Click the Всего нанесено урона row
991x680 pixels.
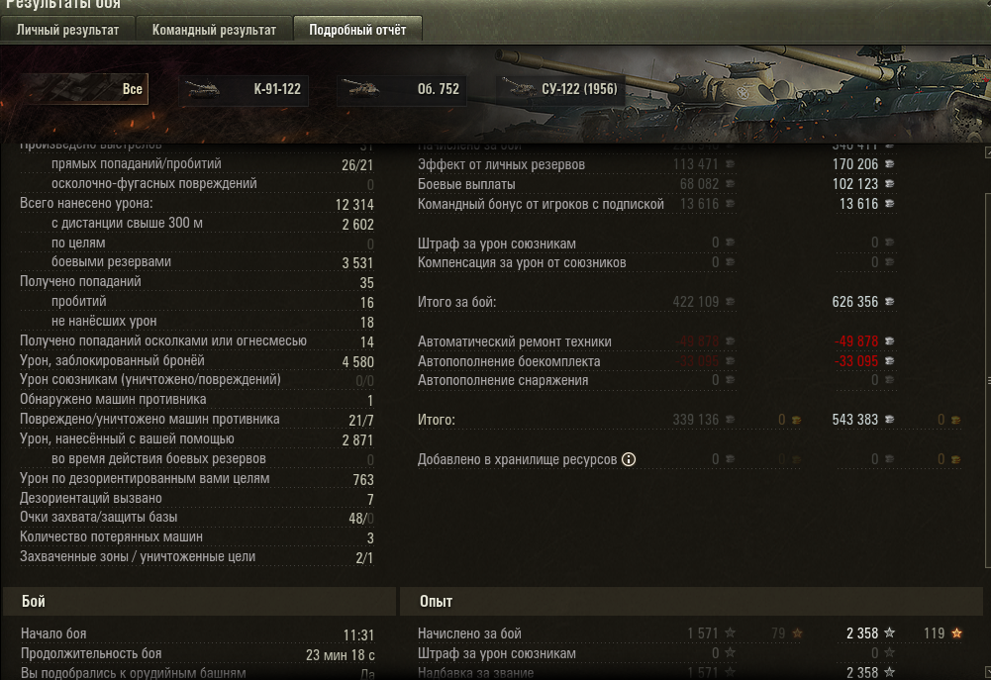pos(197,204)
